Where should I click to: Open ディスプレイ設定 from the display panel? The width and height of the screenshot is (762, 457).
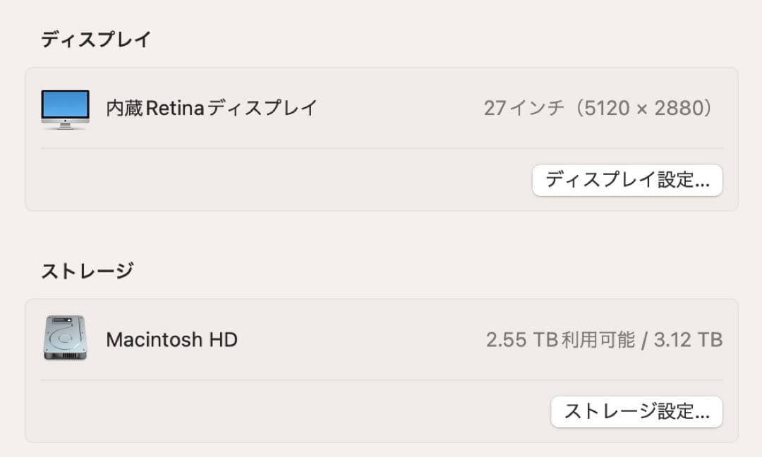pyautogui.click(x=627, y=181)
